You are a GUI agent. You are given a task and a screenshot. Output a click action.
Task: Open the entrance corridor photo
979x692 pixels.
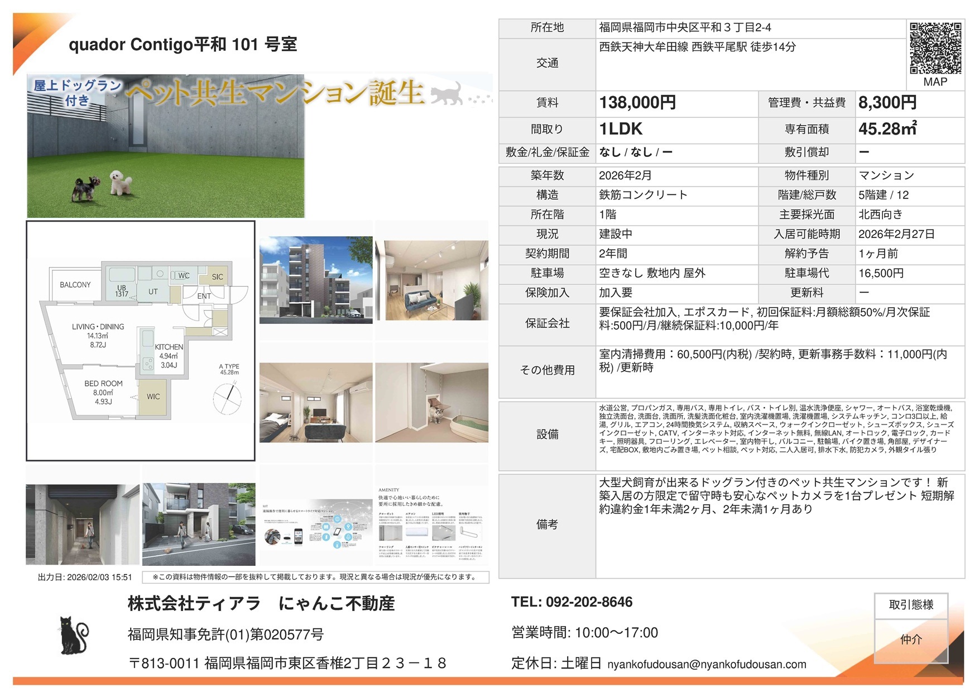82,524
